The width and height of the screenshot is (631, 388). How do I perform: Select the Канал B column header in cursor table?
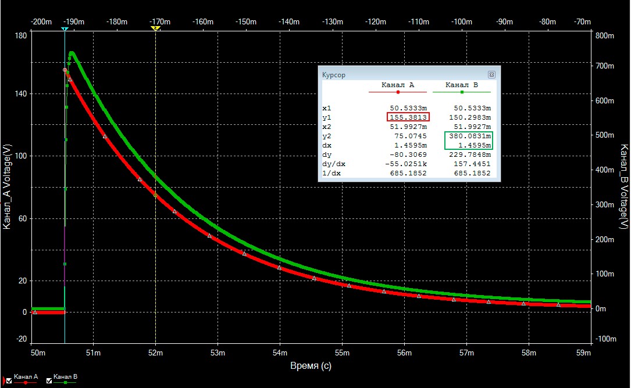tap(462, 85)
